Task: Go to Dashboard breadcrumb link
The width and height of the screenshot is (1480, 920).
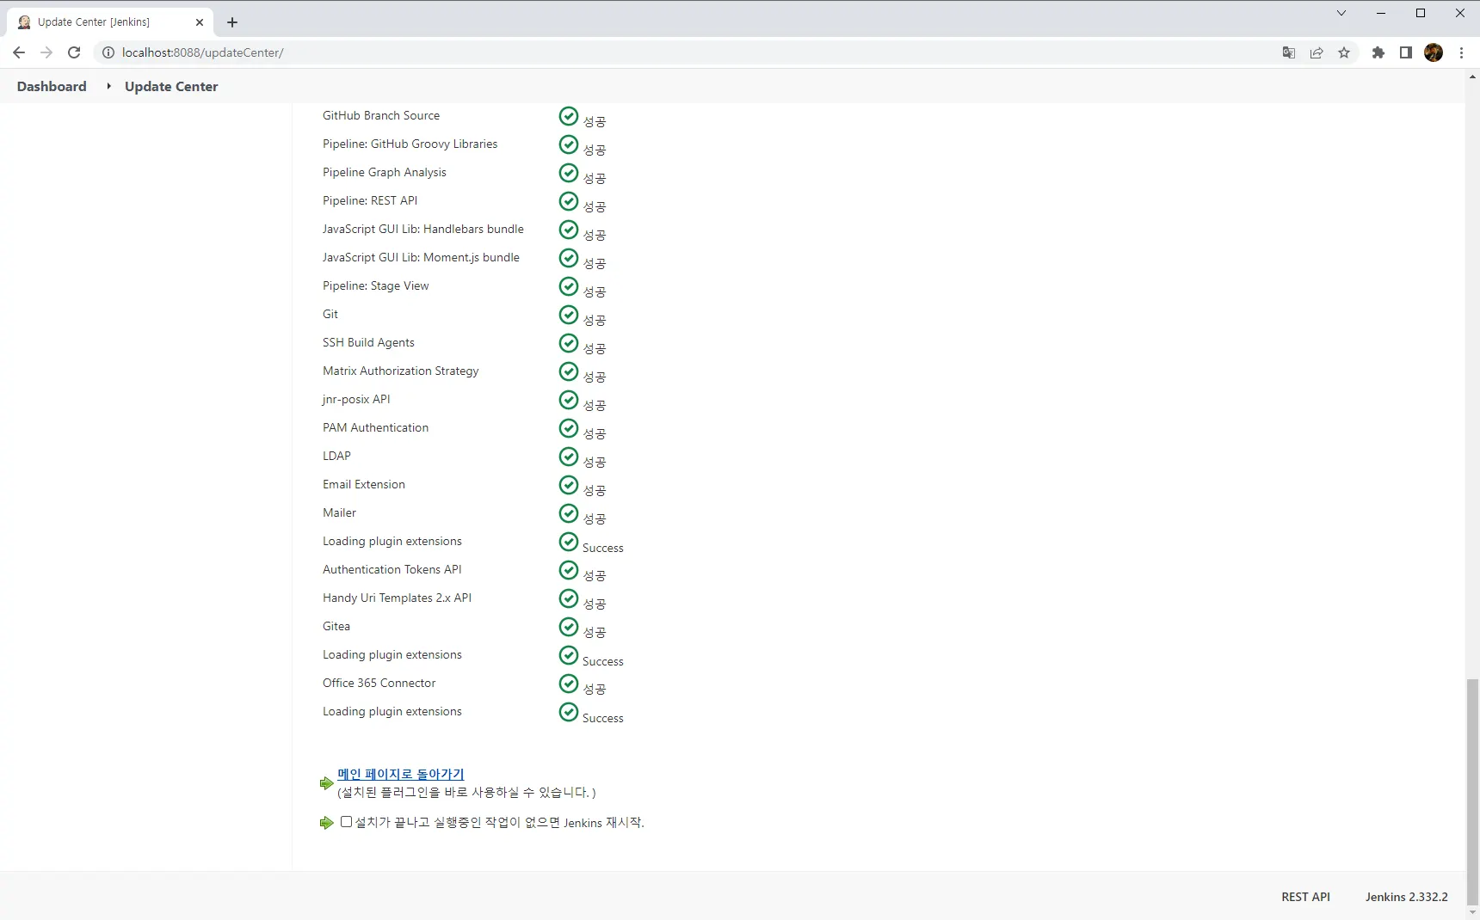Action: (52, 86)
